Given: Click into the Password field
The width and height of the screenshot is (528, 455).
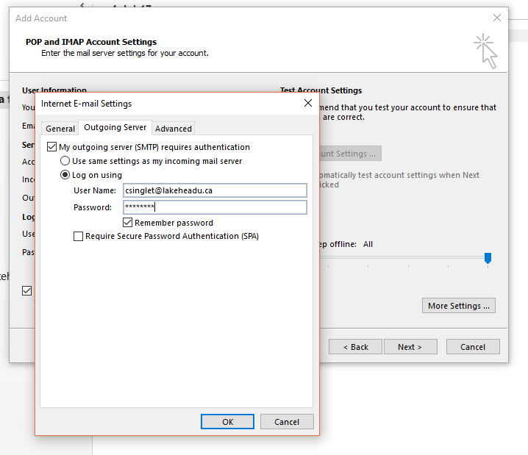Looking at the screenshot, I should click(x=214, y=207).
